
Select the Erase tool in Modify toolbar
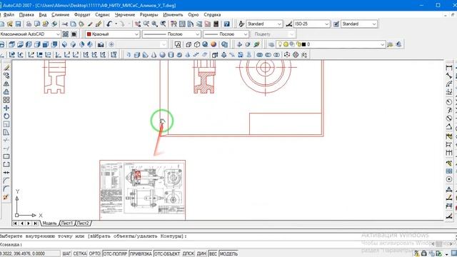[6, 68]
